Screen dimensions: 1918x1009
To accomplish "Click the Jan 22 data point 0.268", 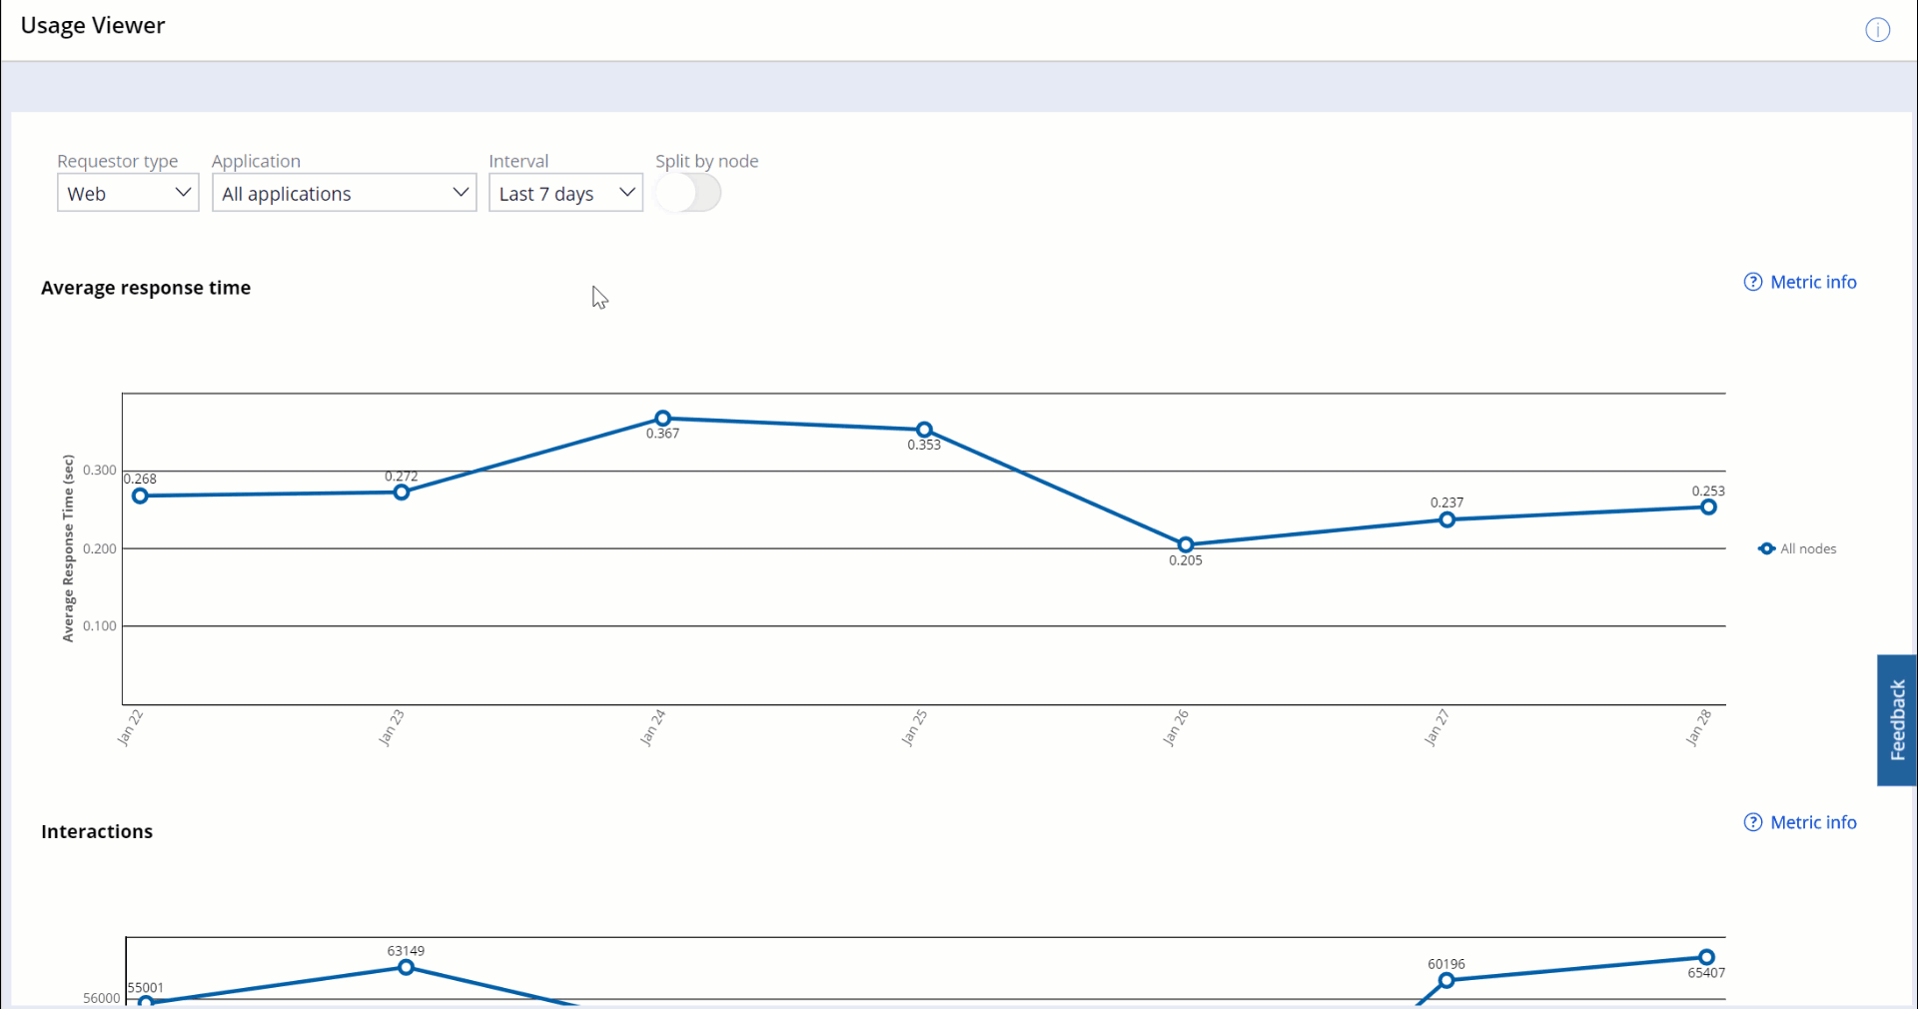I will [x=141, y=496].
